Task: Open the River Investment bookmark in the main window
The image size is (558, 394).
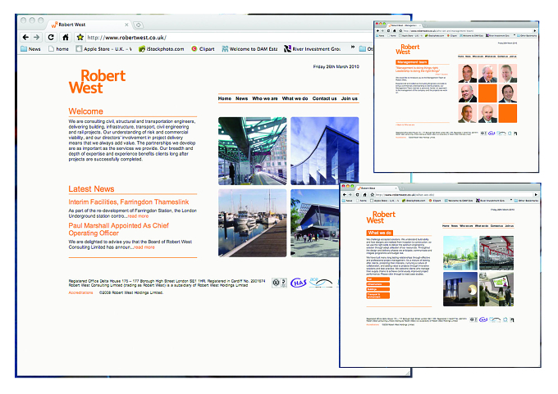Action: pyautogui.click(x=312, y=49)
